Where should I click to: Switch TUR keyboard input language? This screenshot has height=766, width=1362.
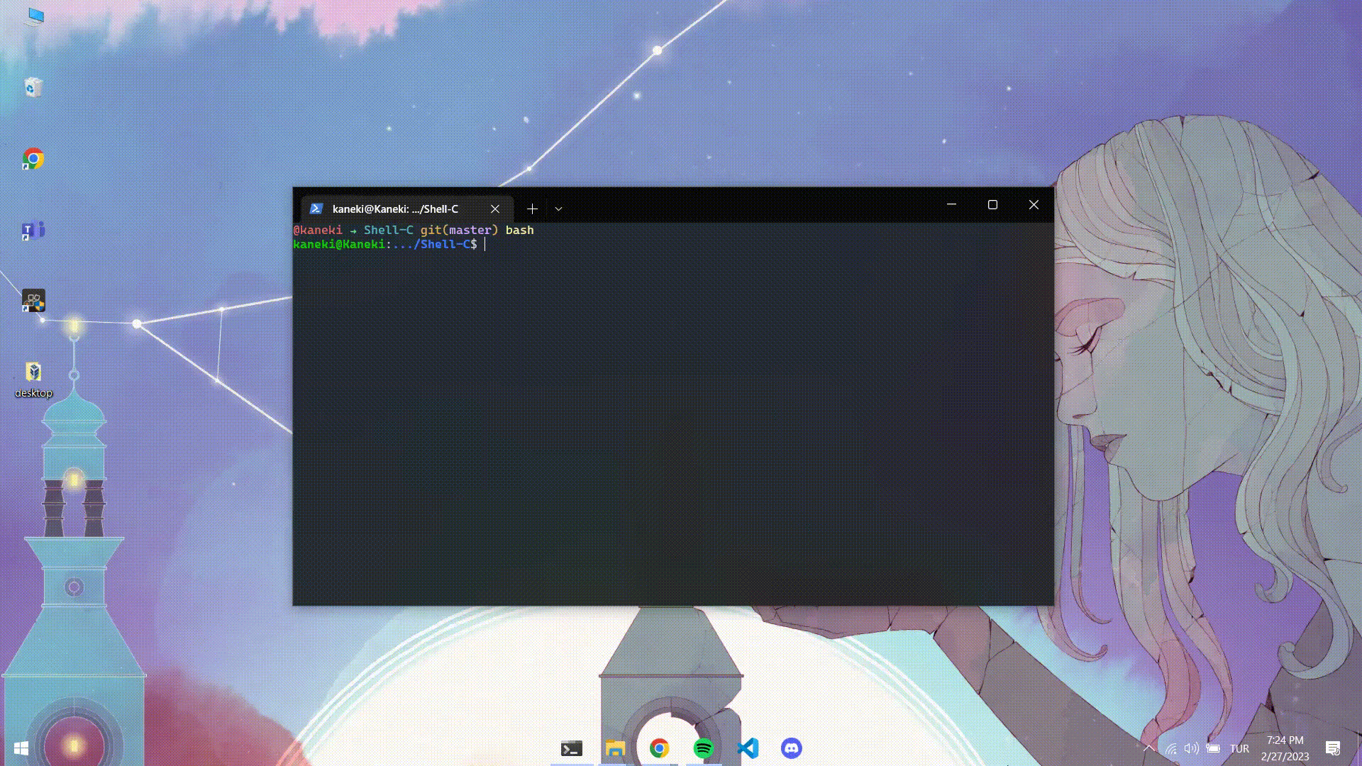(1239, 748)
